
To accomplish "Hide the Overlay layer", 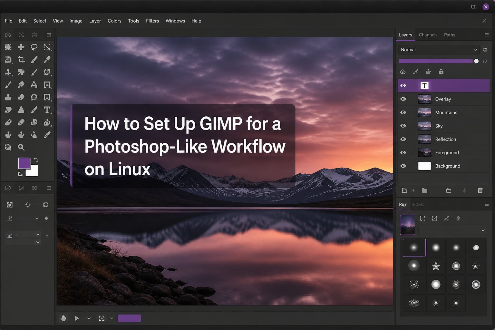I will 403,99.
